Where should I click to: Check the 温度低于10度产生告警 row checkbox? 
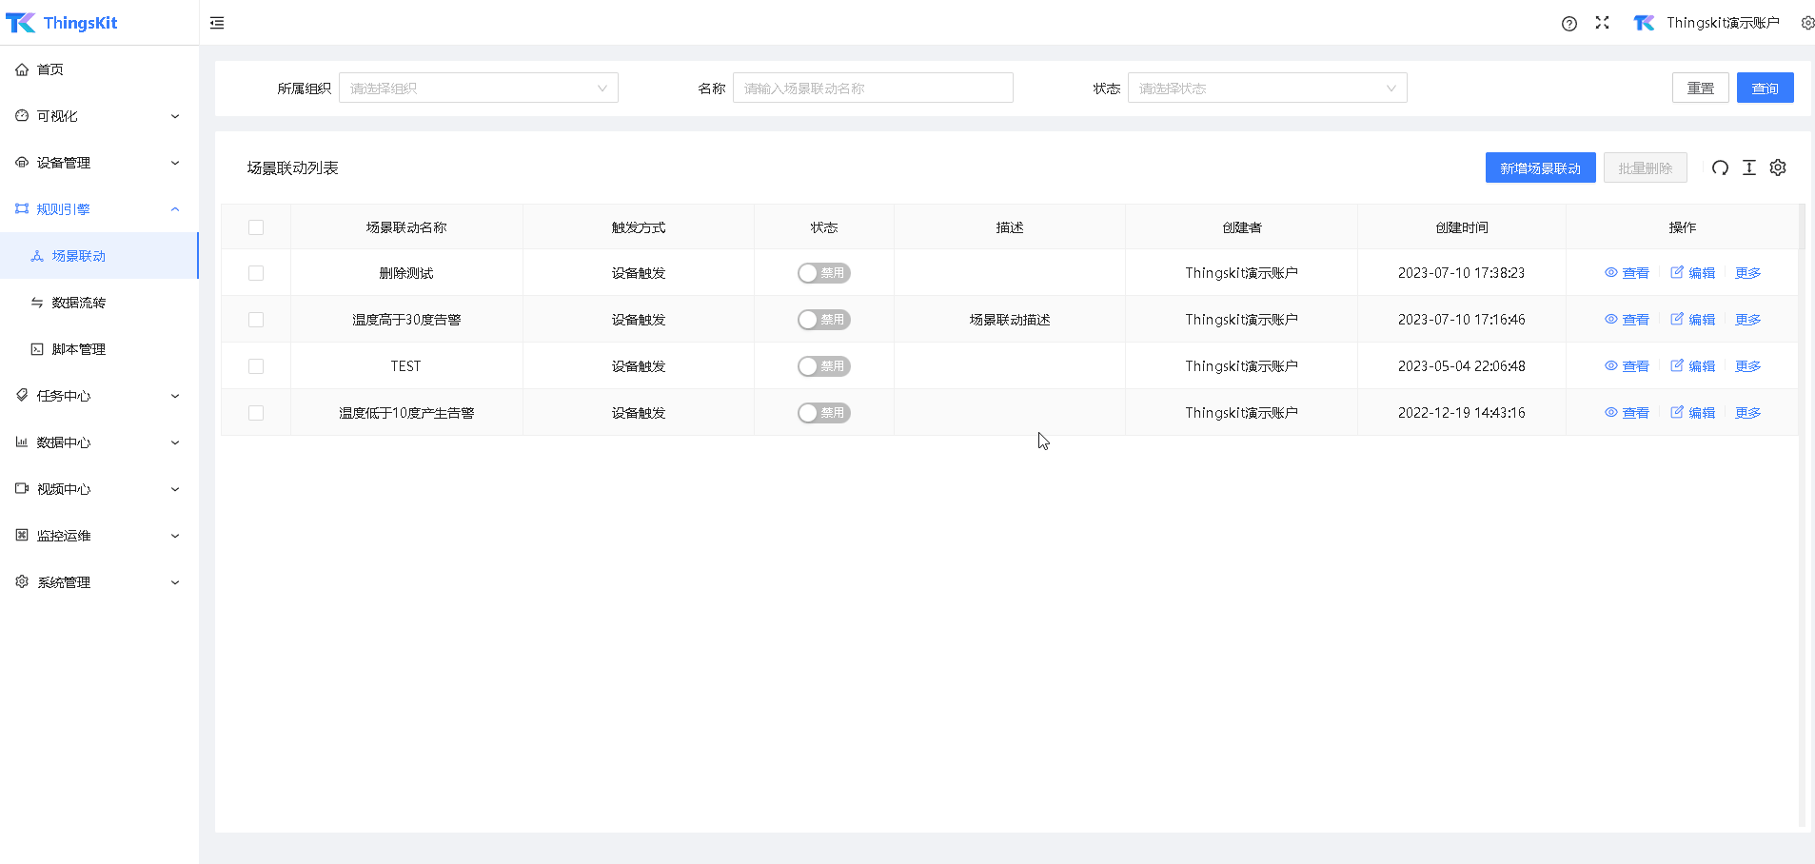[x=256, y=413]
